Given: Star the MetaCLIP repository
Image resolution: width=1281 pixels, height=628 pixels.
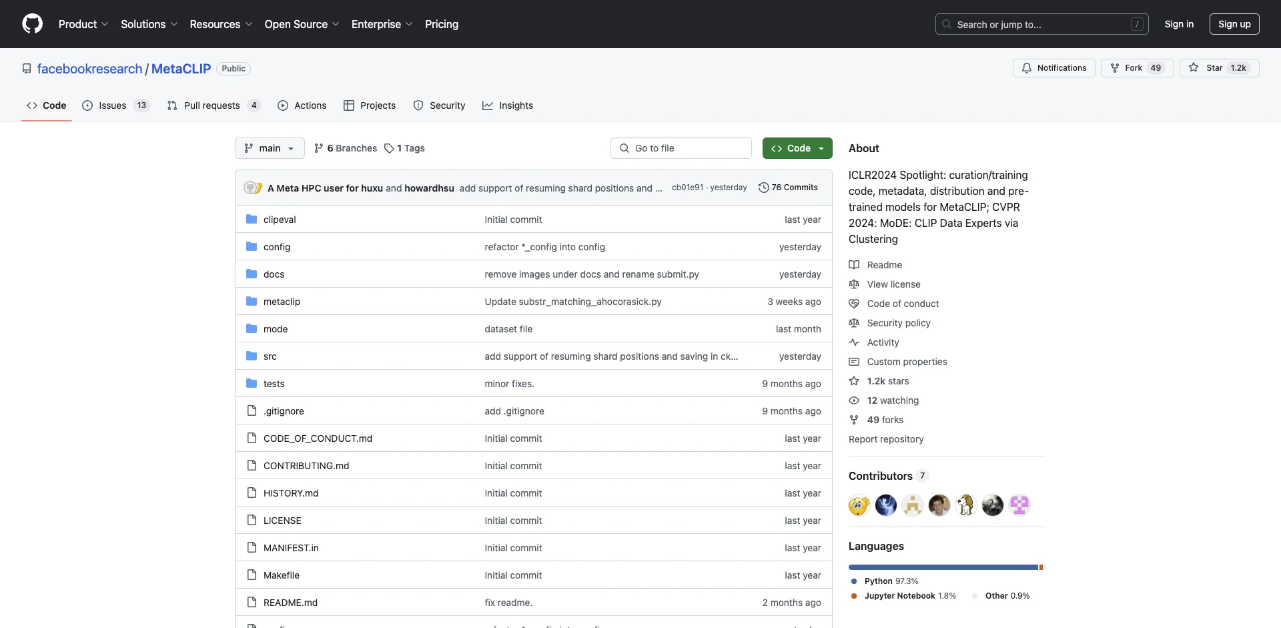Looking at the screenshot, I should (1219, 68).
